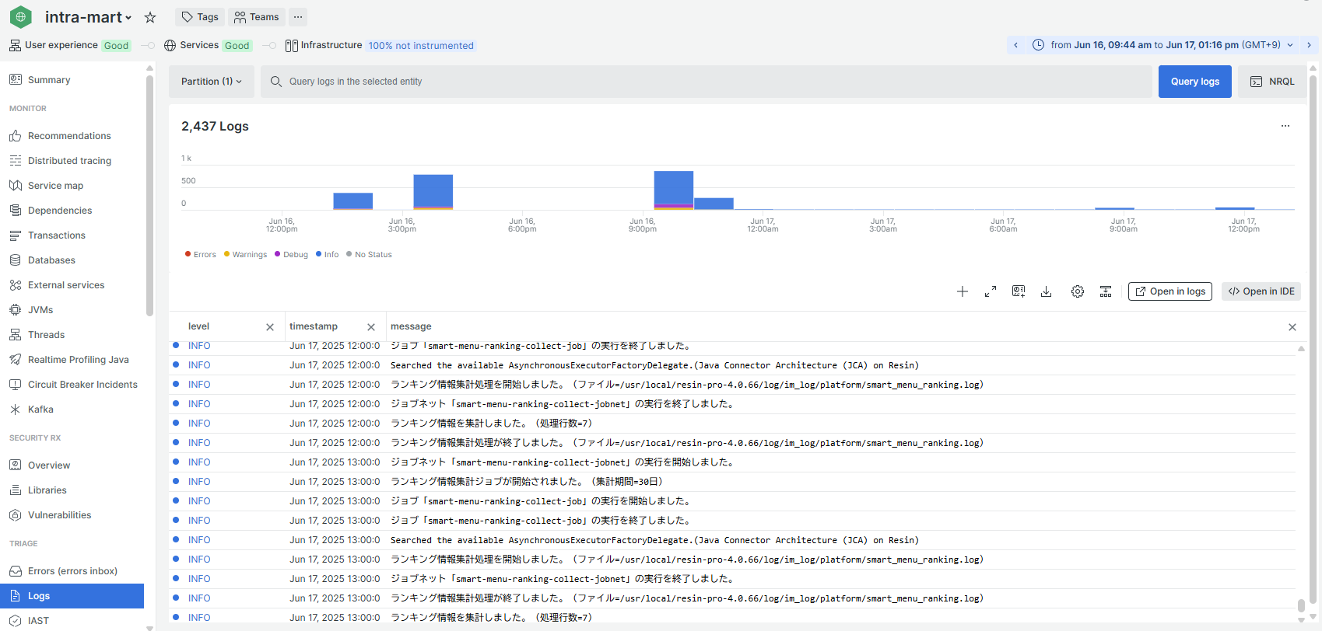The image size is (1322, 631).
Task: Open User experience Good status
Action: [x=70, y=45]
